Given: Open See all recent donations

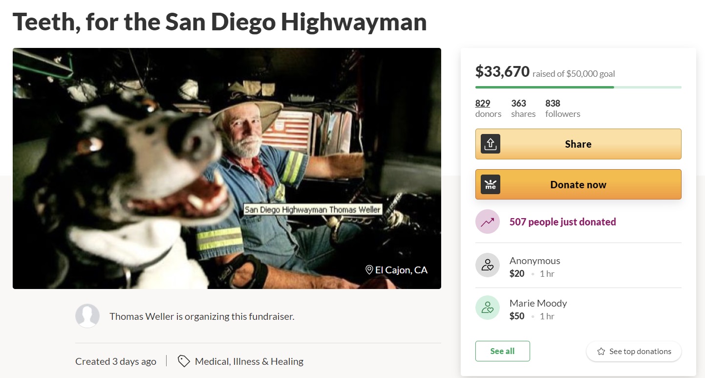Looking at the screenshot, I should [x=502, y=351].
